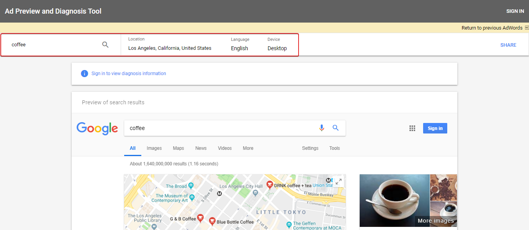Click the Preview of search results heading
The height and width of the screenshot is (230, 529).
(113, 102)
